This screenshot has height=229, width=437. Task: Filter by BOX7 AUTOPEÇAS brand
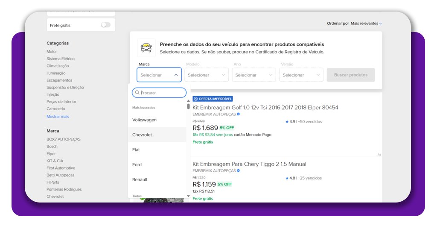[64, 139]
